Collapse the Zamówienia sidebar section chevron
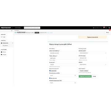This screenshot has height=111, width=111. (13, 43)
